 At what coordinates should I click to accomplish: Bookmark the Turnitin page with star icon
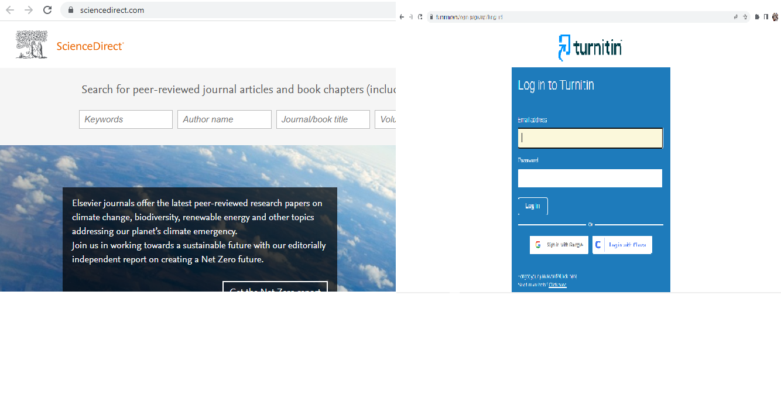click(x=745, y=17)
